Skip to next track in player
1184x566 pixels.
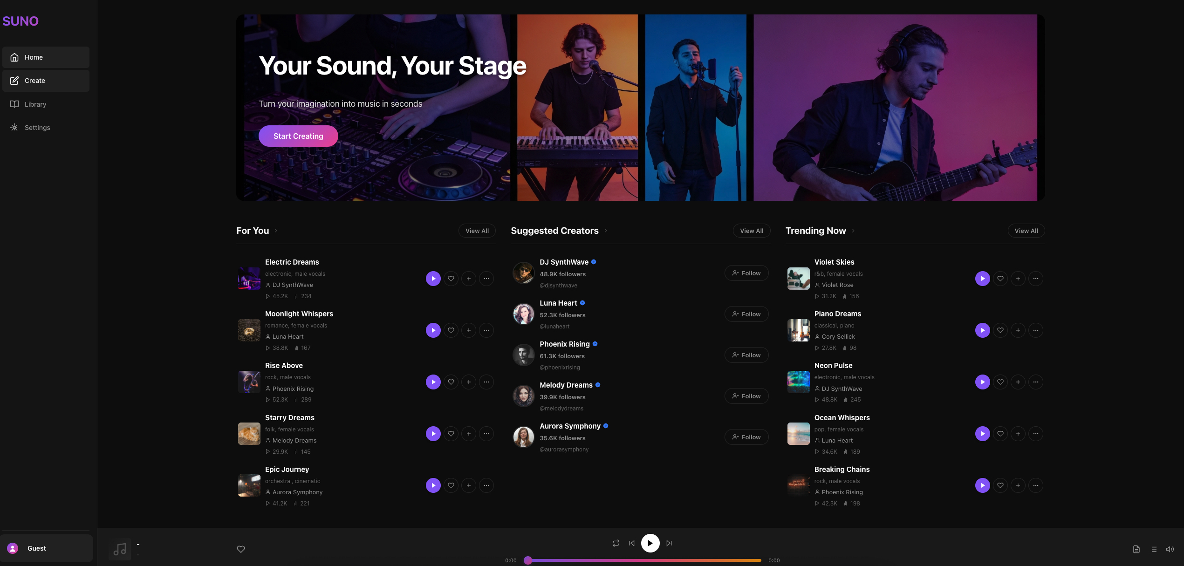click(669, 543)
